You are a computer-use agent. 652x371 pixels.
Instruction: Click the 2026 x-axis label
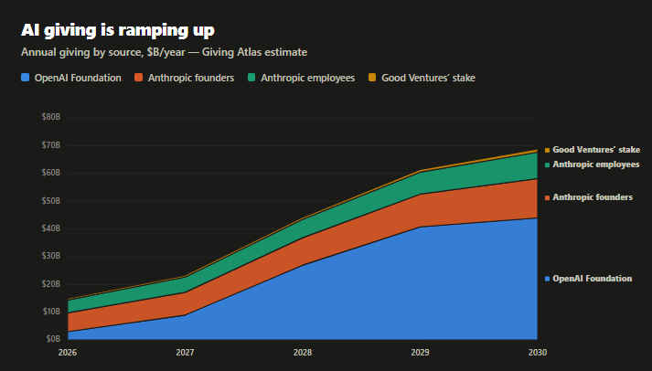coord(68,353)
